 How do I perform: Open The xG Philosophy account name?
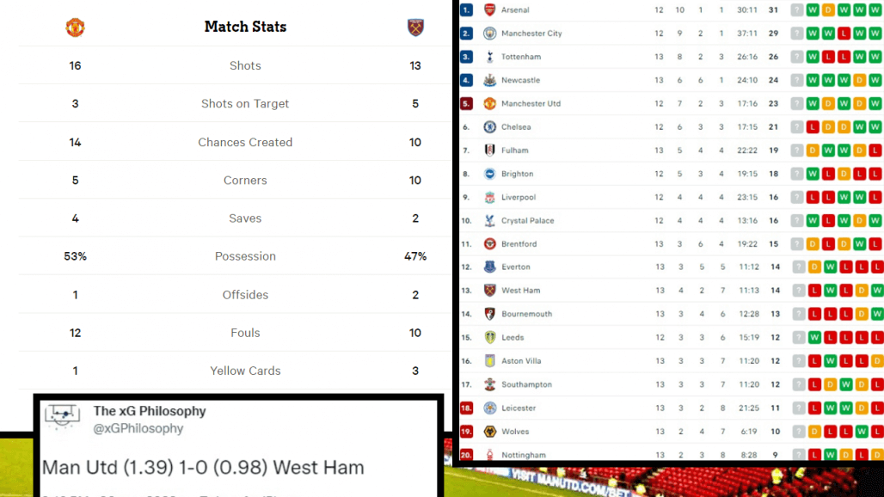pos(150,412)
